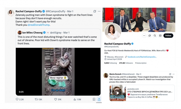
Task: Play the YouTube video in Maria's reply
Action: [118, 93]
